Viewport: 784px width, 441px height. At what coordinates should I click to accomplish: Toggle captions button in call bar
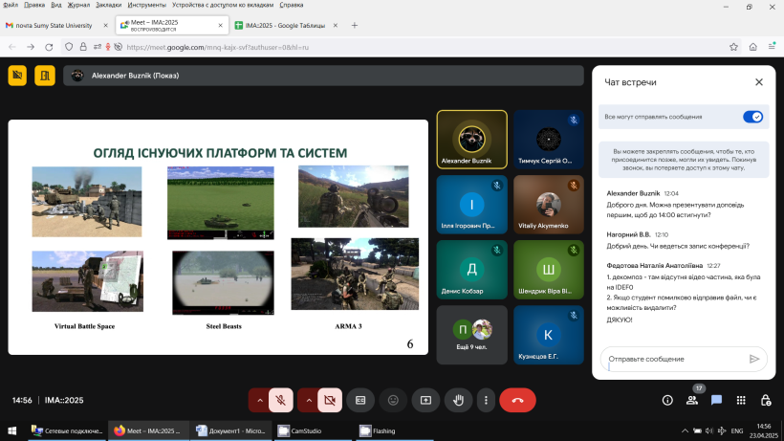point(360,400)
